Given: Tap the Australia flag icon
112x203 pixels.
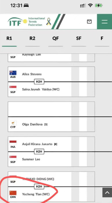Looking at the screenshot, I should click(x=13, y=73).
